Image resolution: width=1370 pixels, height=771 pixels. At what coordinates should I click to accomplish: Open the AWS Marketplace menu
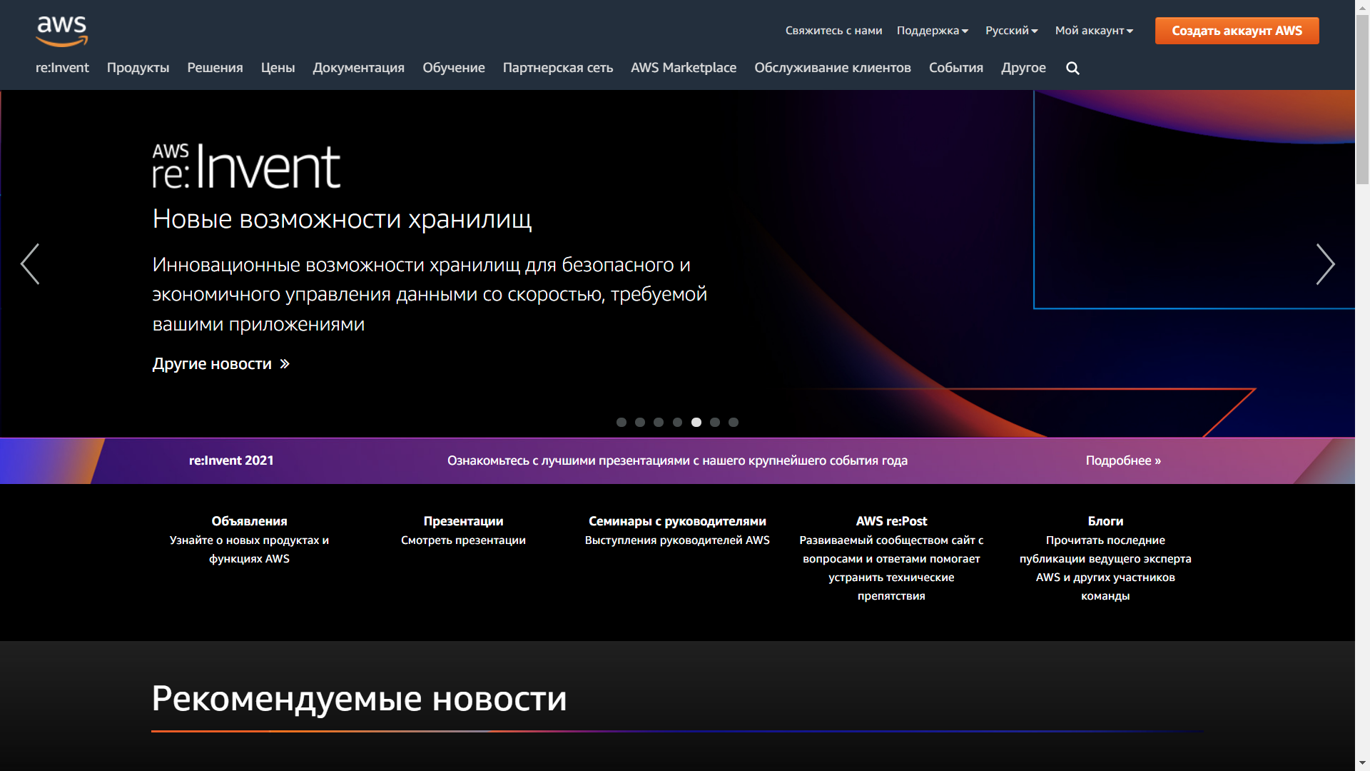(683, 68)
